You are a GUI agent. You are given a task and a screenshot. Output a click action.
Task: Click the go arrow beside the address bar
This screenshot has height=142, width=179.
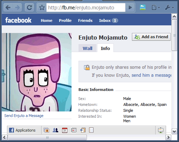(x=130, y=8)
